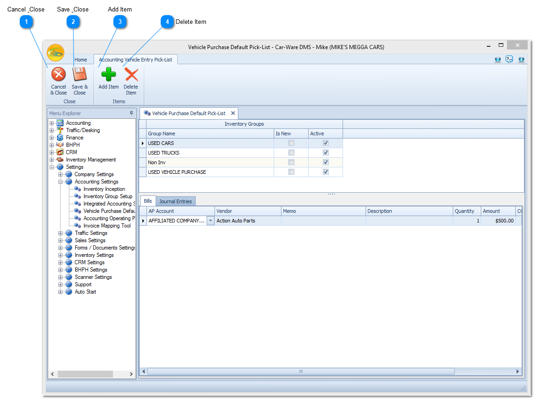Toggle Is New checkbox for Non Inv
The image size is (535, 400).
coord(292,162)
